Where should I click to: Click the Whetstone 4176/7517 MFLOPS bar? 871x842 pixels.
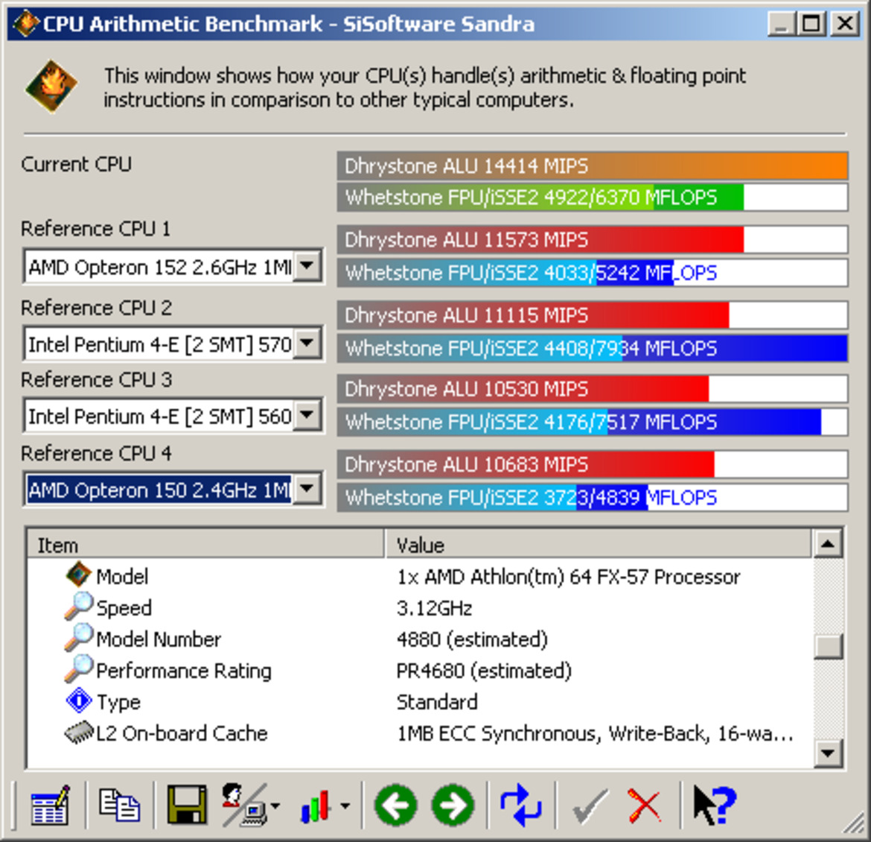[592, 422]
